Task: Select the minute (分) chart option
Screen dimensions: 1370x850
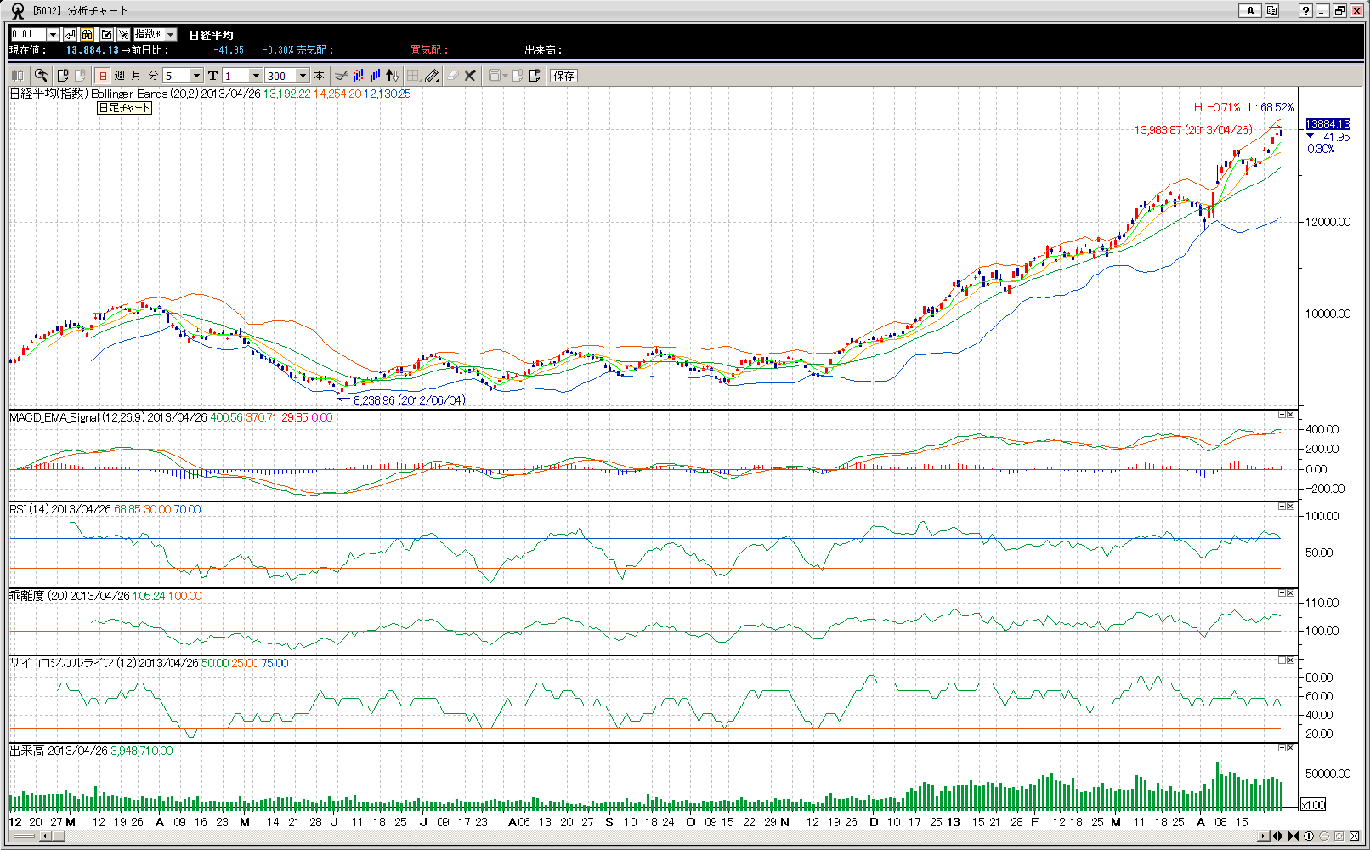Action: click(153, 76)
